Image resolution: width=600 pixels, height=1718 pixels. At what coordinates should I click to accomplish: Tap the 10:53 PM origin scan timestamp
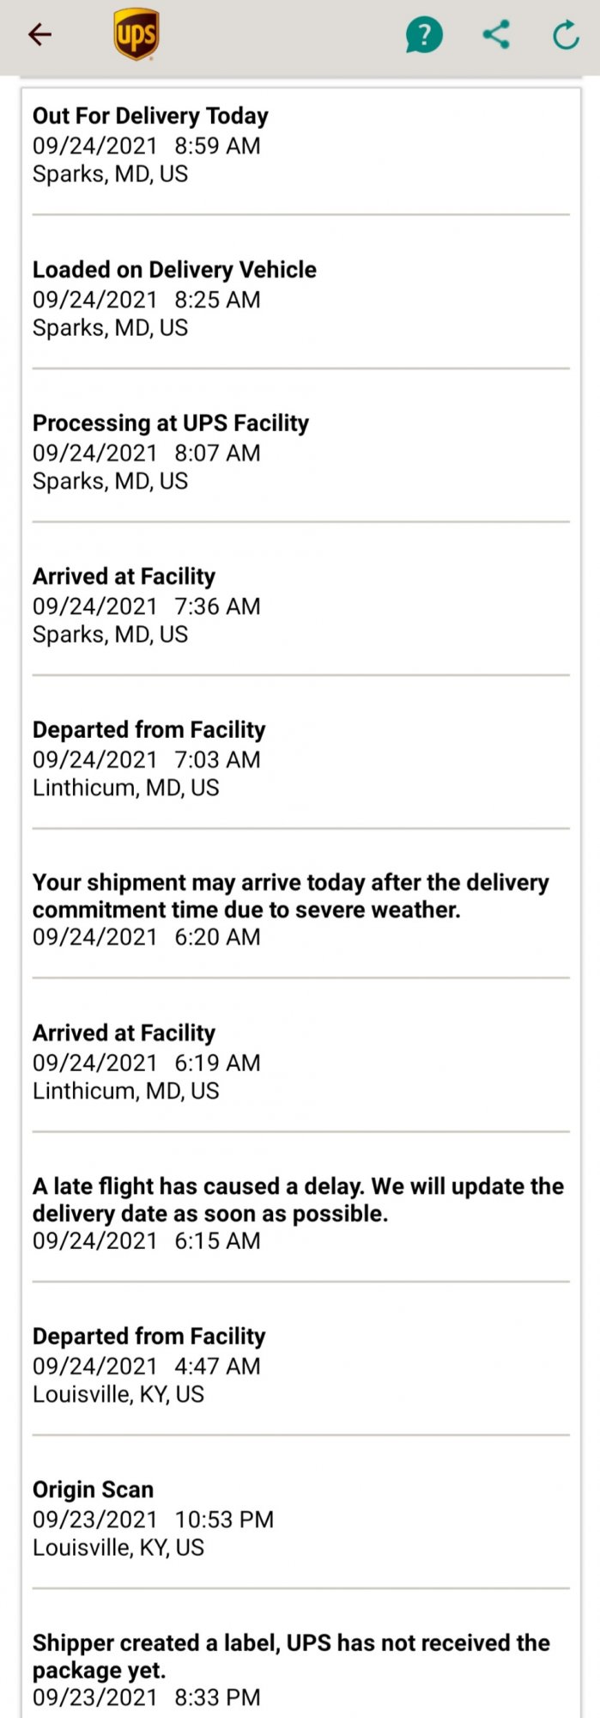tap(224, 1520)
